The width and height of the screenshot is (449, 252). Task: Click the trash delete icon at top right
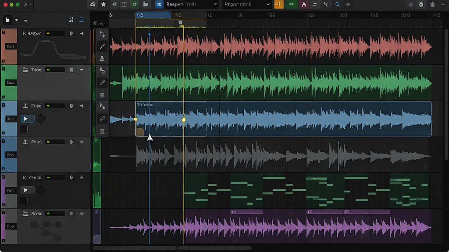[433, 4]
